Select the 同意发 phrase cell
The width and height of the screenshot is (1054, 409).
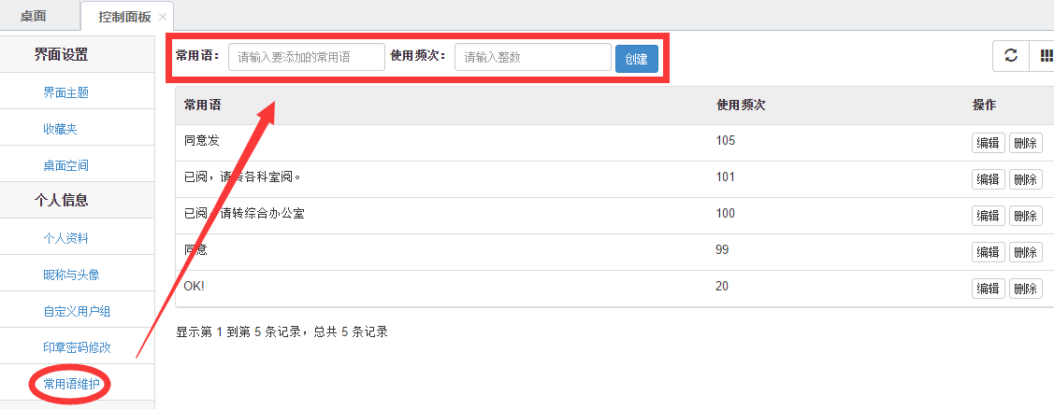pos(202,141)
